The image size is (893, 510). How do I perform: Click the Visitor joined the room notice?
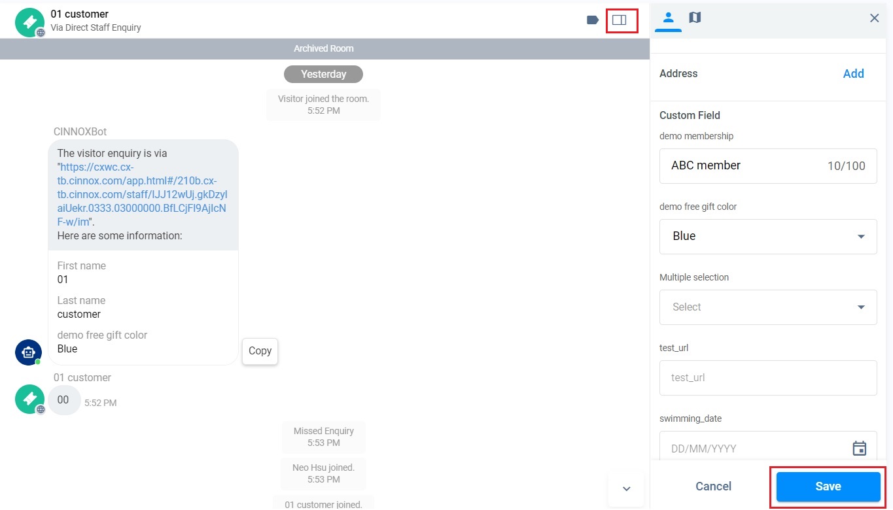(323, 105)
